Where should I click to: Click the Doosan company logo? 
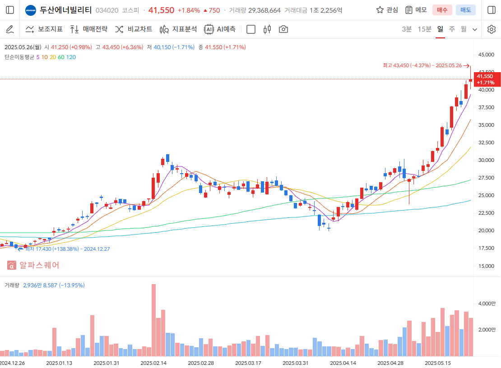coord(31,10)
